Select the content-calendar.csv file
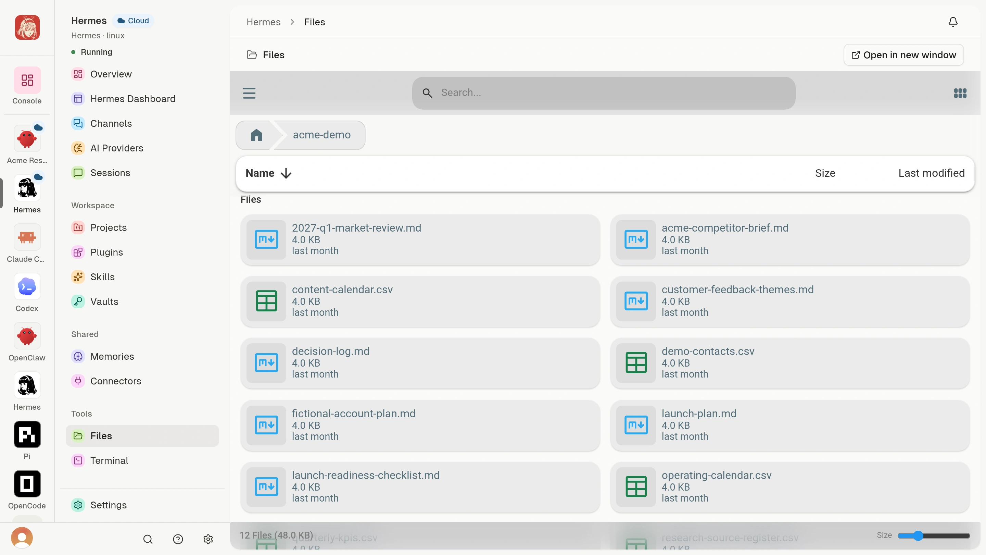 pos(420,301)
